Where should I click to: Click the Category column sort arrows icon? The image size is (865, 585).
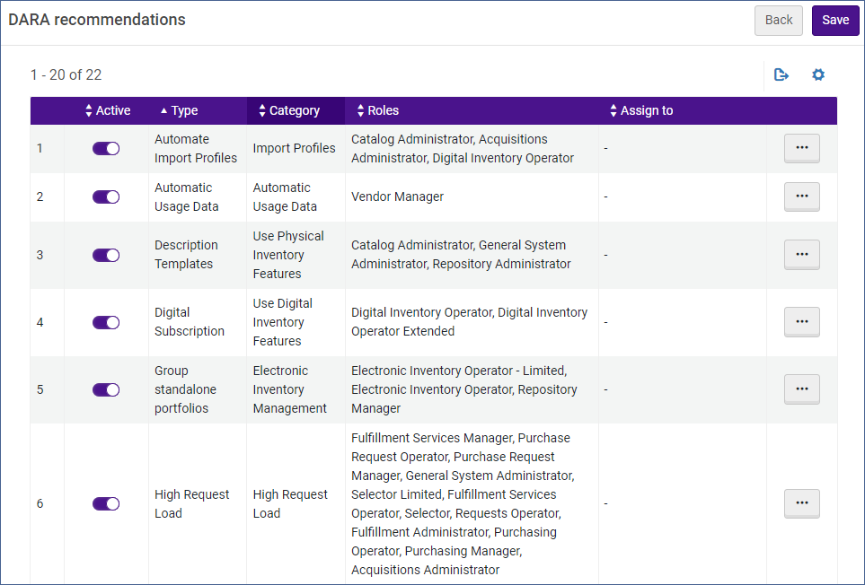[262, 110]
